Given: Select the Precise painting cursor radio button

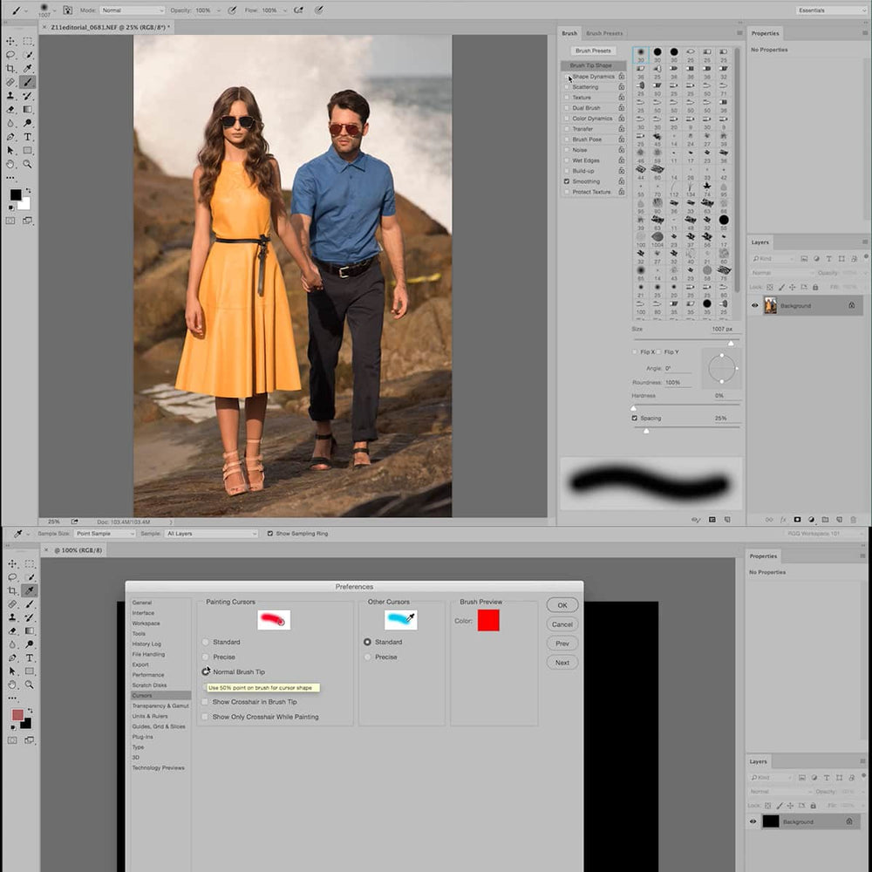Looking at the screenshot, I should pyautogui.click(x=207, y=657).
